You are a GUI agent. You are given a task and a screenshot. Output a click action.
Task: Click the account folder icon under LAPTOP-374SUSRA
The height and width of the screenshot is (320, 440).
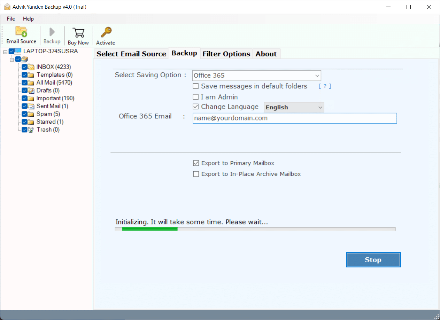(x=24, y=59)
